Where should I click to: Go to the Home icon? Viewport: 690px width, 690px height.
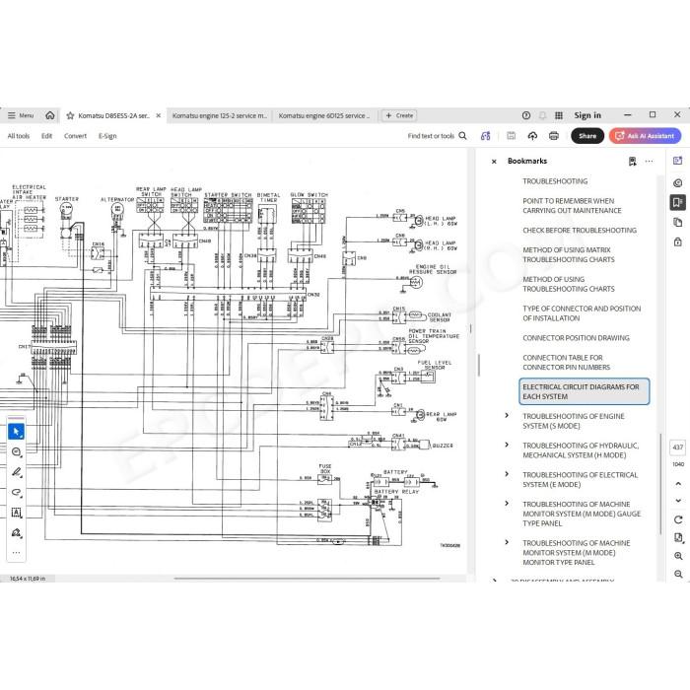50,115
